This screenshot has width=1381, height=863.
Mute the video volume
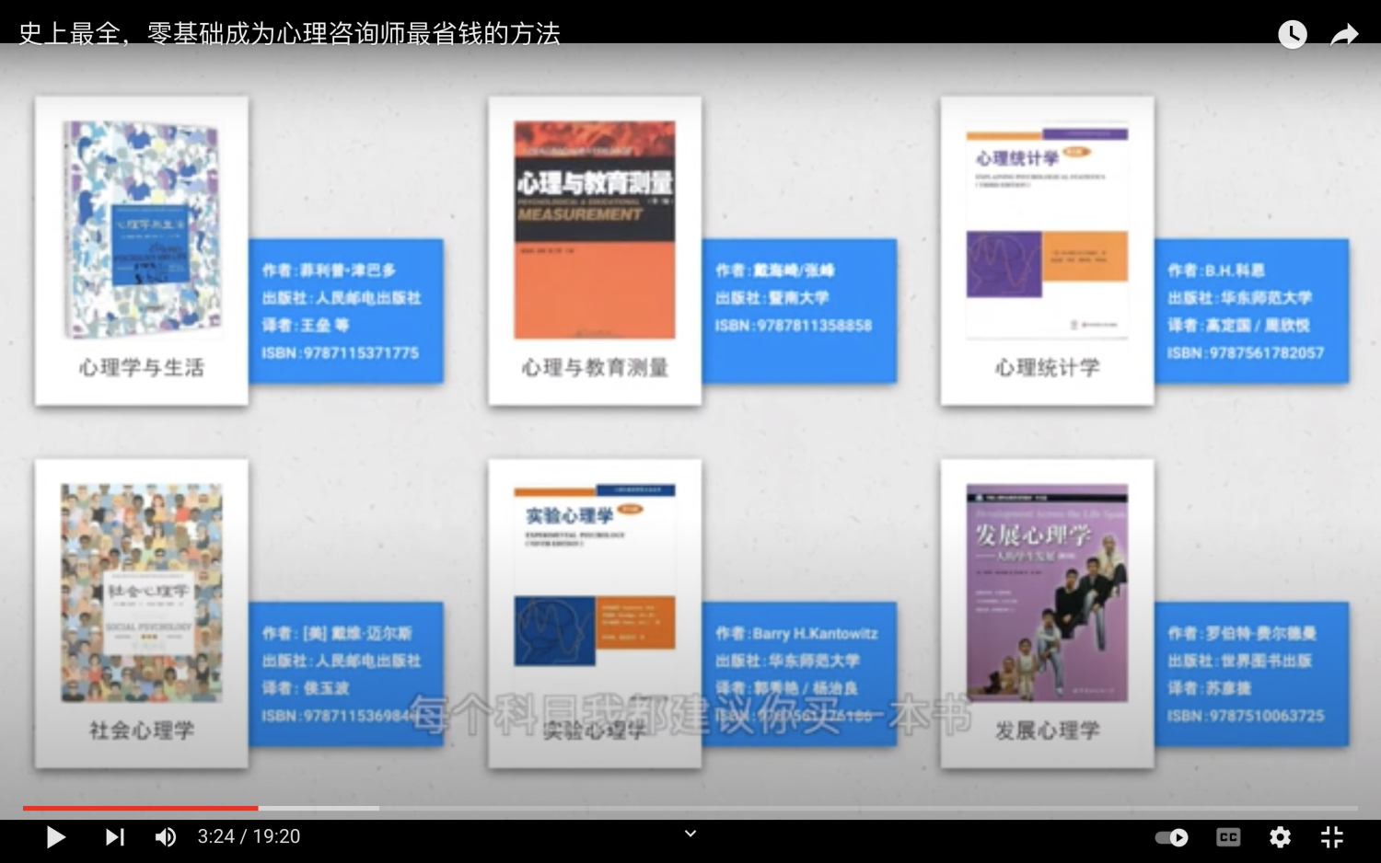click(166, 837)
